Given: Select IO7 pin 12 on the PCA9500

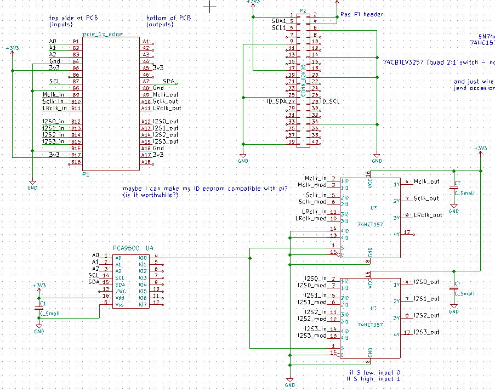Looking at the screenshot, I should (x=156, y=303).
